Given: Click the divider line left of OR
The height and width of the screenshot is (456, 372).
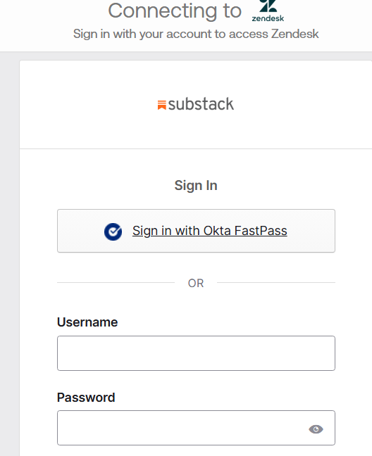Looking at the screenshot, I should pyautogui.click(x=116, y=282).
